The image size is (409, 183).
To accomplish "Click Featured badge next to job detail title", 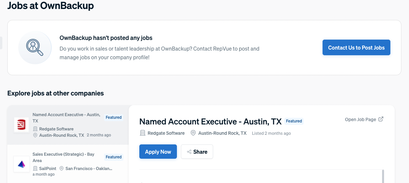I will pos(294,121).
